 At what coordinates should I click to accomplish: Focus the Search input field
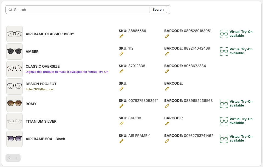pyautogui.click(x=80, y=10)
